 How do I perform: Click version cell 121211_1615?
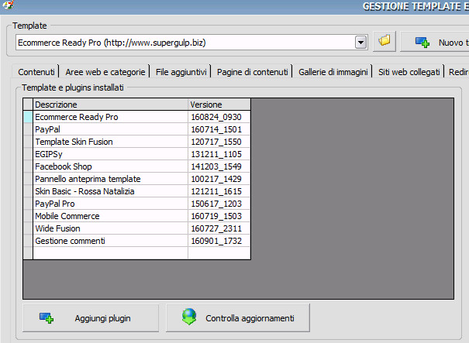pyautogui.click(x=219, y=191)
